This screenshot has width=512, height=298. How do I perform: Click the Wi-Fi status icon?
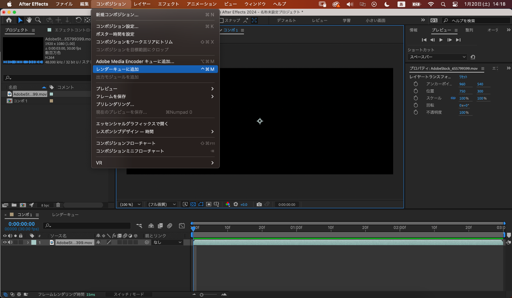click(431, 4)
